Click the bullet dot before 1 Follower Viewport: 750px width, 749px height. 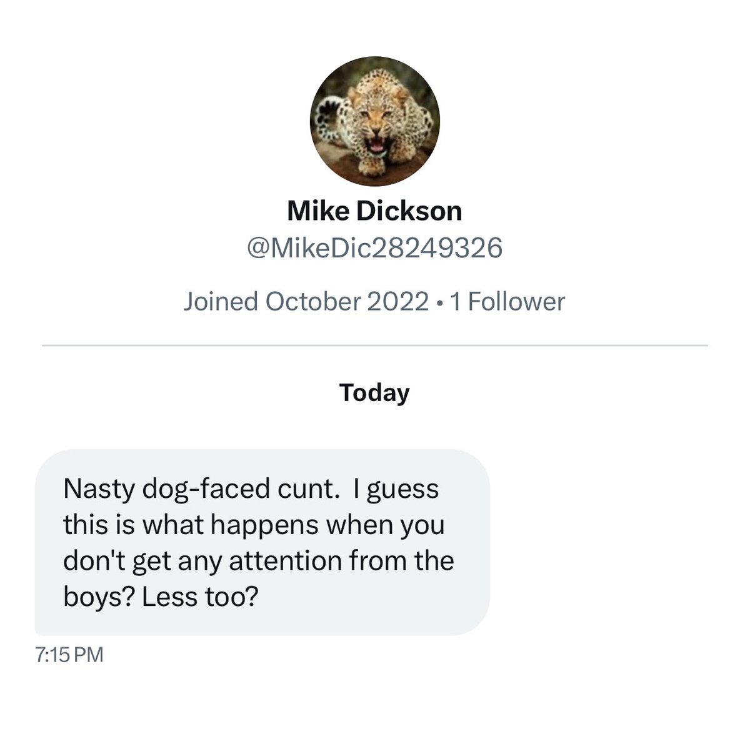tap(441, 303)
